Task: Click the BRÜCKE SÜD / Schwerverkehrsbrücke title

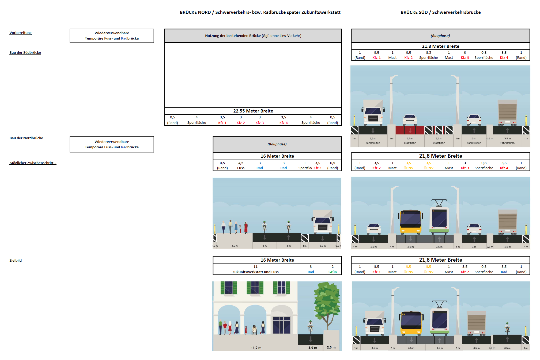Action: click(440, 13)
